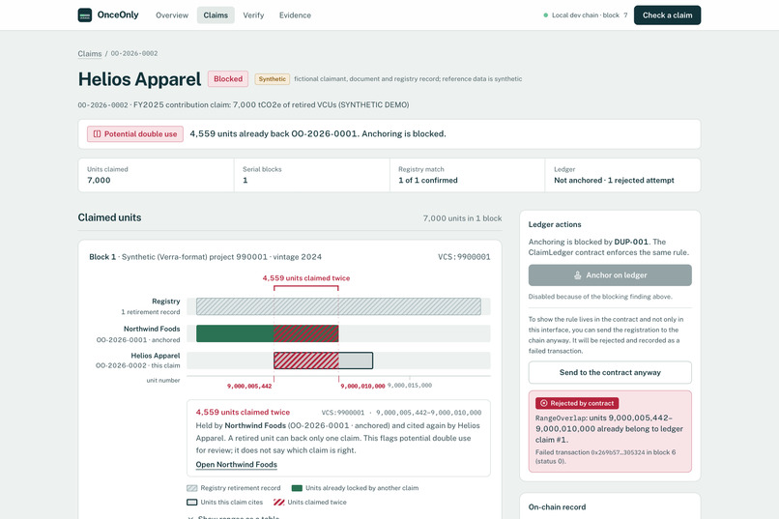The width and height of the screenshot is (779, 519).
Task: Open the Evidence nav item
Action: pos(295,15)
